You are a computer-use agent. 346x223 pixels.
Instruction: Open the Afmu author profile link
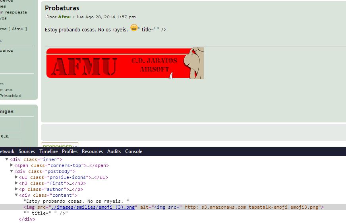pos(64,17)
